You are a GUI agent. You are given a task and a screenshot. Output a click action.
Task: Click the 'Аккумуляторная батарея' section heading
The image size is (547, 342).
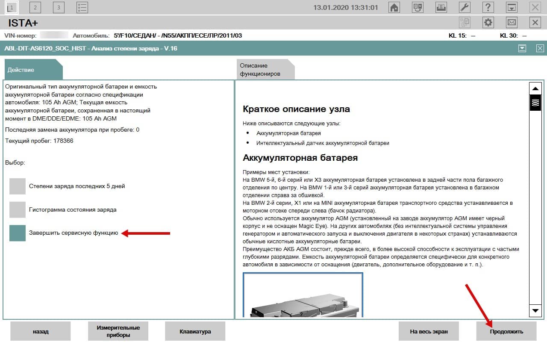pos(300,158)
